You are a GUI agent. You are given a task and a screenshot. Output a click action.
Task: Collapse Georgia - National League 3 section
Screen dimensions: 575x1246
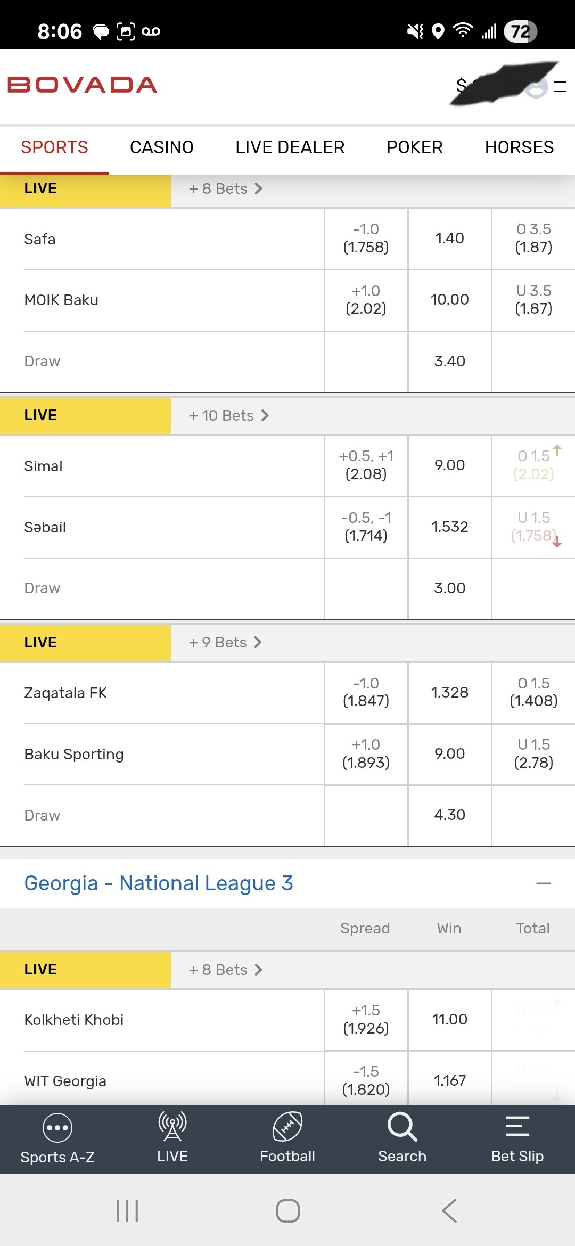(x=543, y=883)
